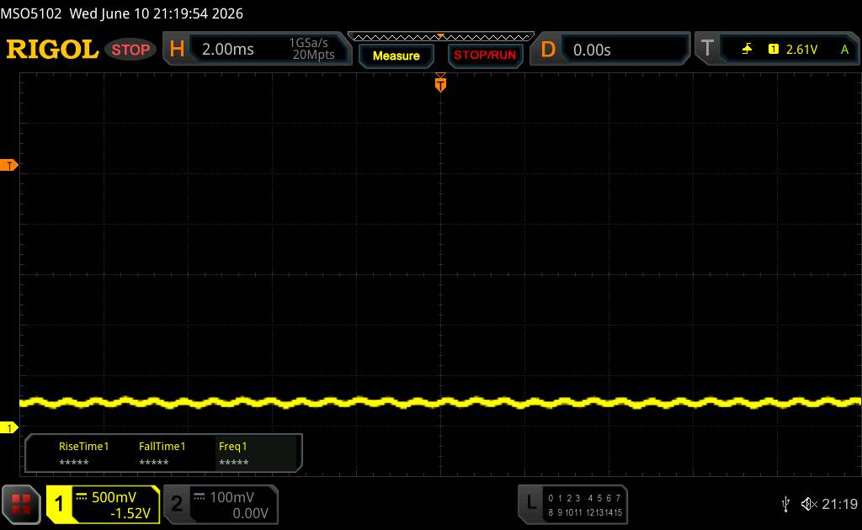The image size is (862, 530).
Task: Select the 2.00ms timebase value
Action: tap(227, 50)
